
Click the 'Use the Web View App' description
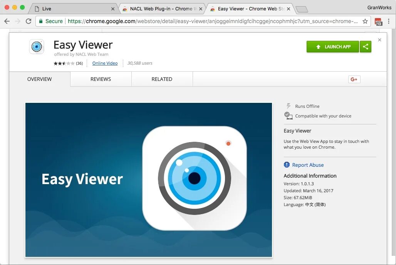(326, 144)
